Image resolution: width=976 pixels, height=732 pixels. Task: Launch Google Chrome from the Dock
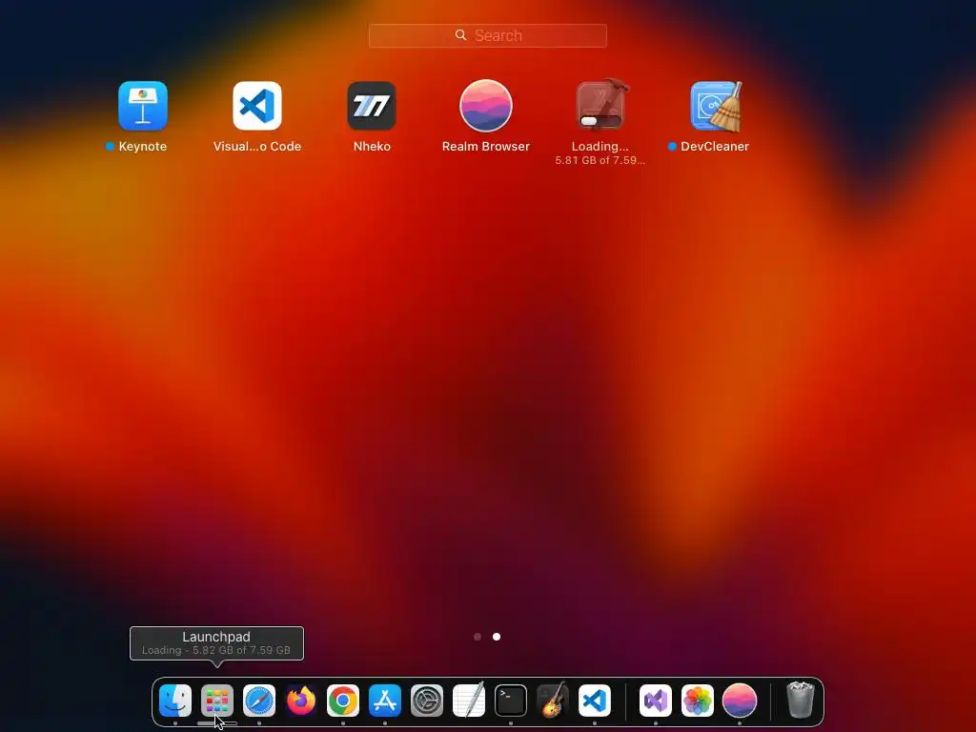click(343, 701)
